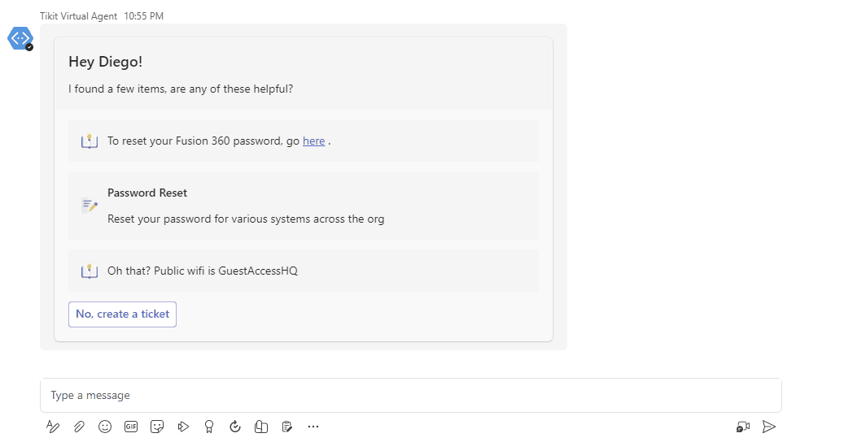
Task: Open the Praise badge icon
Action: [209, 427]
